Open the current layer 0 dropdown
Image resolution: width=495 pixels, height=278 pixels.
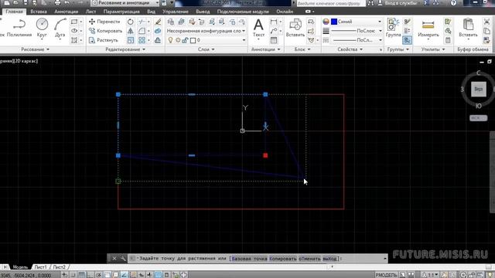[206, 40]
